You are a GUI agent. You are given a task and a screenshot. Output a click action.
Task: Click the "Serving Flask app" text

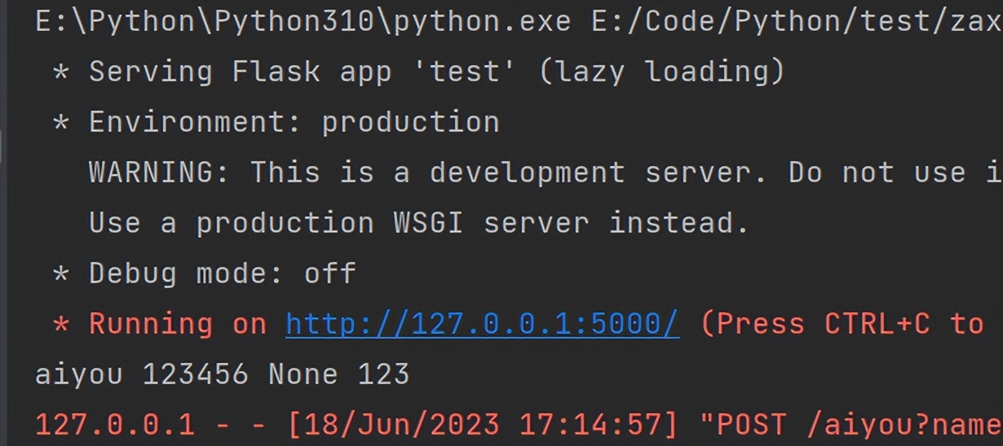[x=204, y=72]
